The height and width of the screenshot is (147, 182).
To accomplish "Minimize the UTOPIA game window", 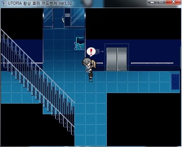I will [152, 2].
